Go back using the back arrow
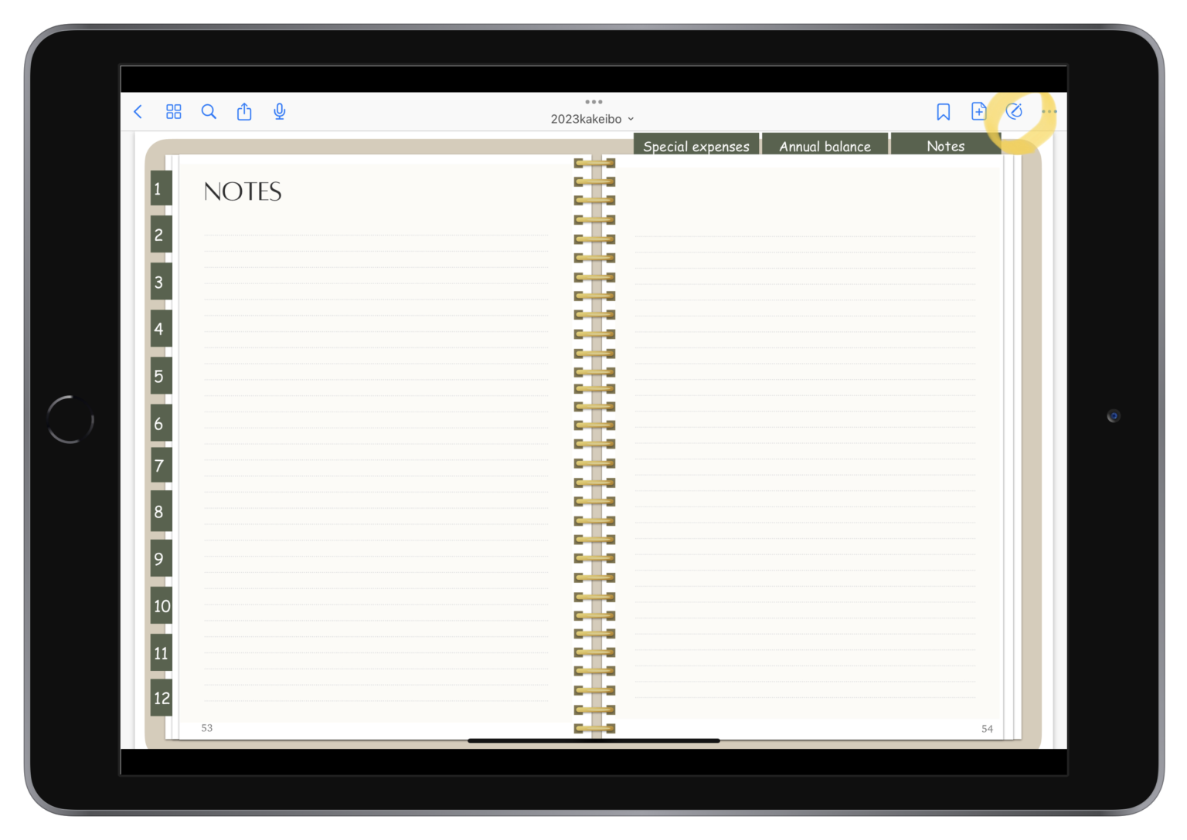This screenshot has height=840, width=1187. point(138,112)
